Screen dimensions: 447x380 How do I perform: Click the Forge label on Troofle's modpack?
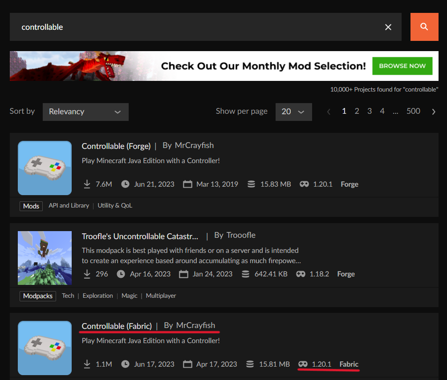(x=346, y=274)
